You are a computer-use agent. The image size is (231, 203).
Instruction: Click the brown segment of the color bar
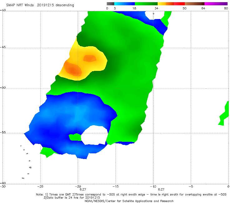tap(194, 4)
